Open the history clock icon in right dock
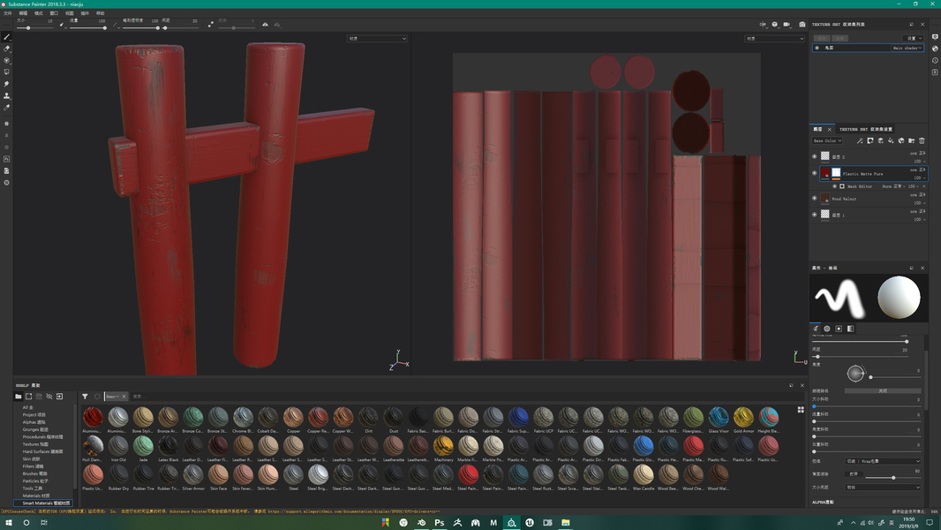 tap(935, 60)
